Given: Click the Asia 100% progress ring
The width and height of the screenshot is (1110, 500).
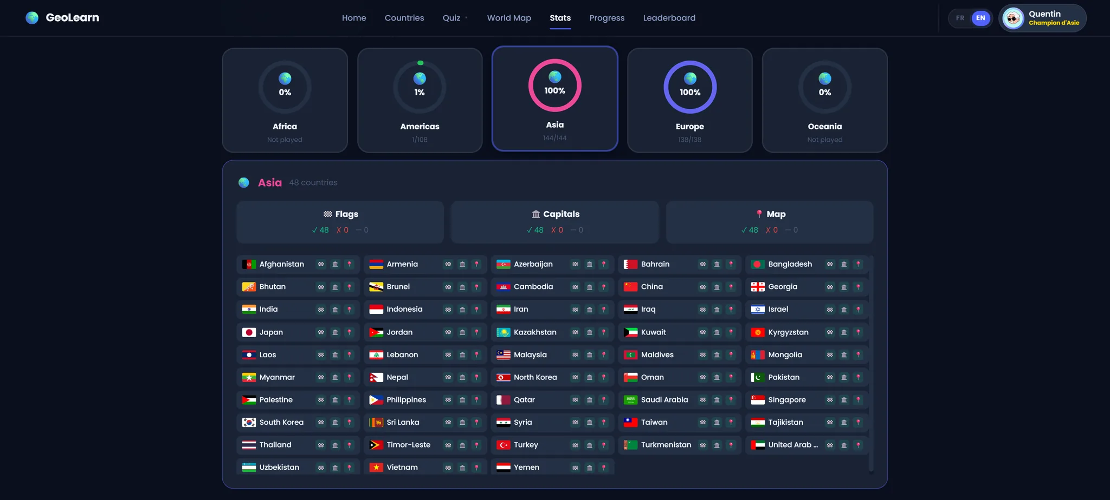Looking at the screenshot, I should 554,85.
